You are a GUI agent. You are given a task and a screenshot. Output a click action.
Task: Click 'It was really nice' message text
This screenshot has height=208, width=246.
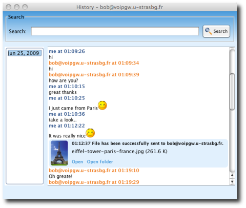[x=67, y=136]
